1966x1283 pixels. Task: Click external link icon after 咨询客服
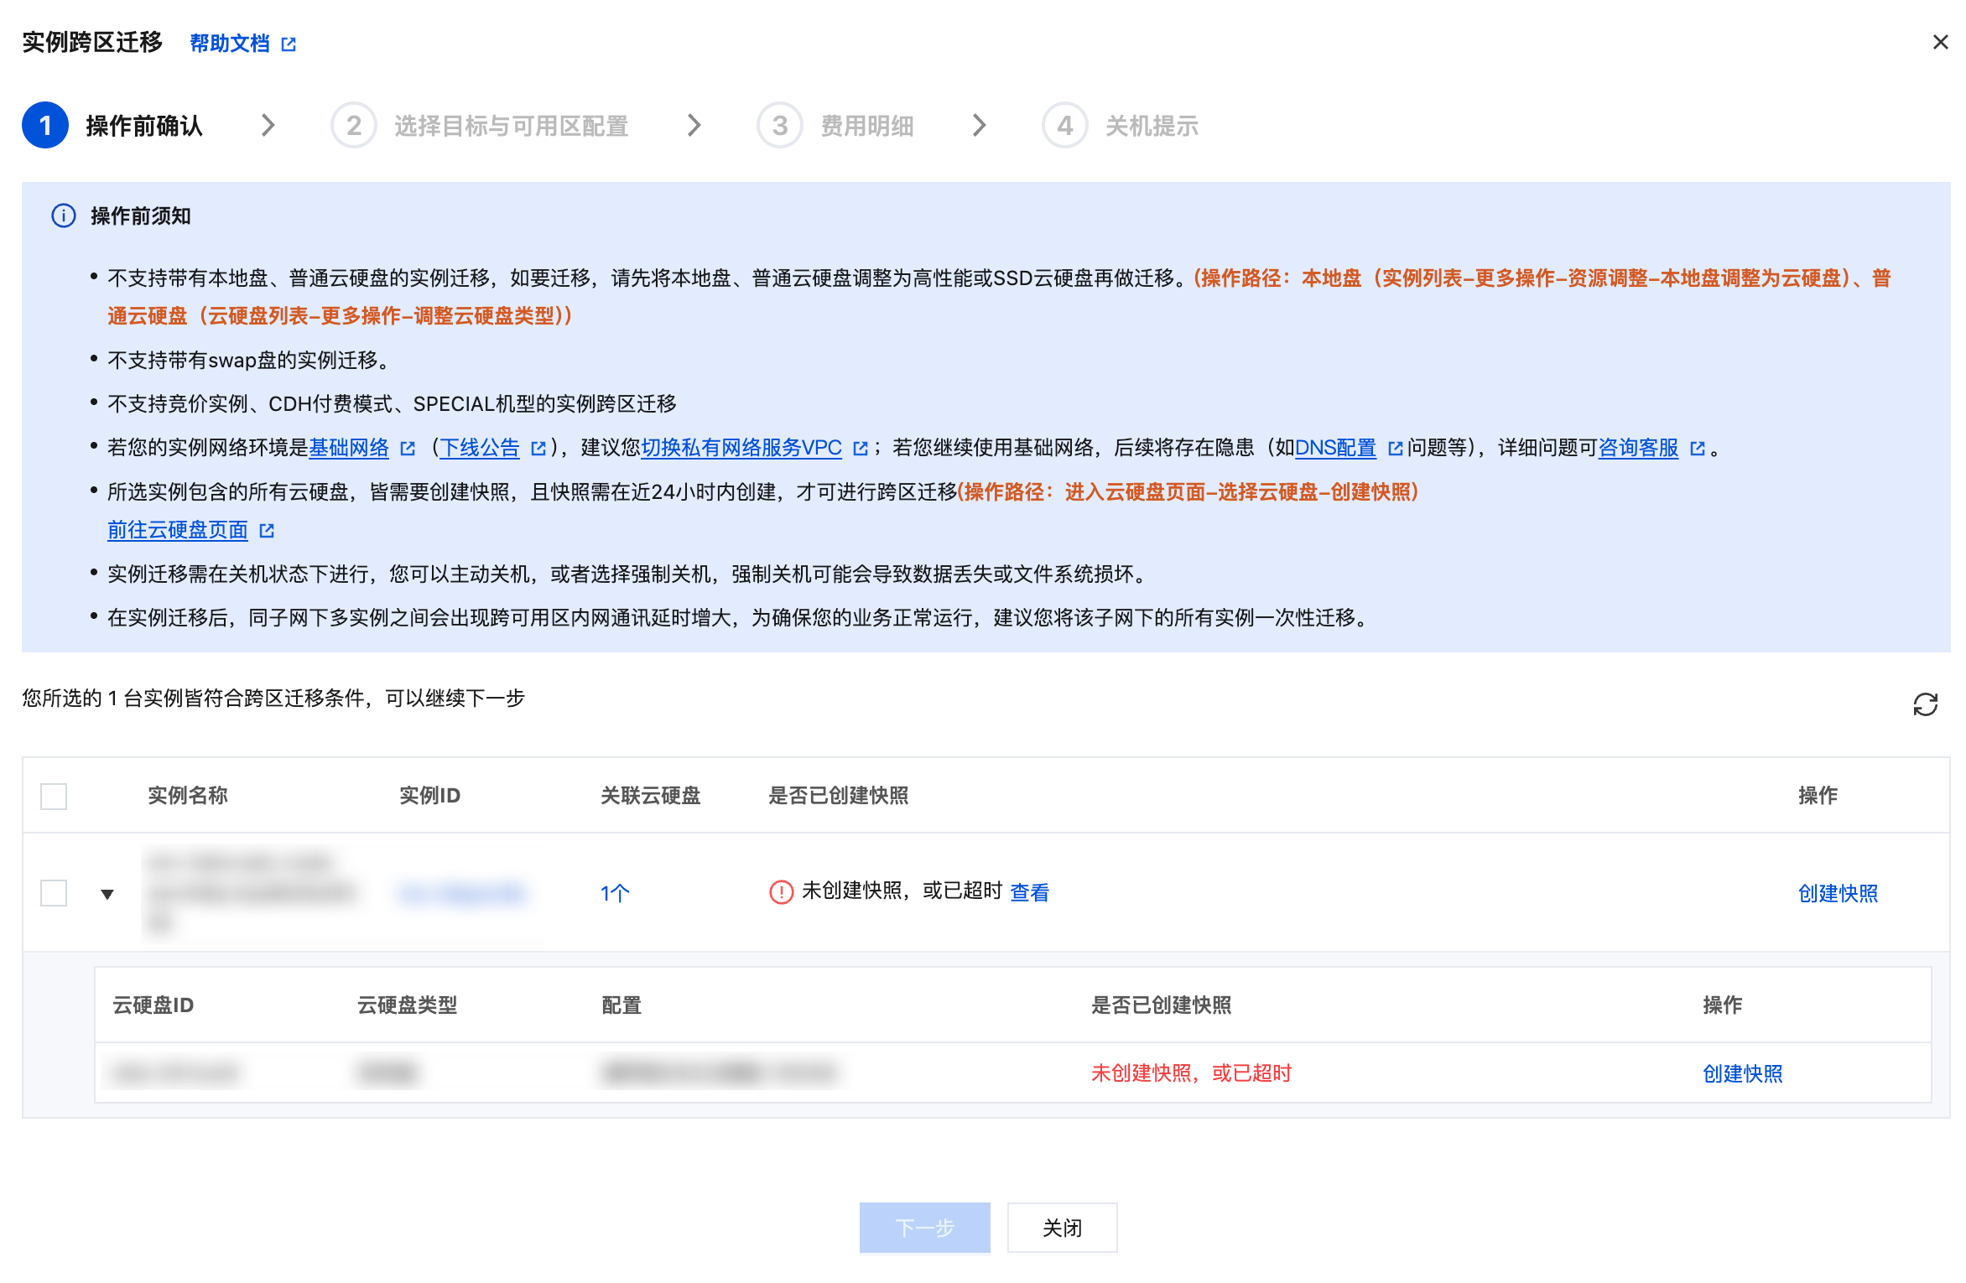click(x=1698, y=449)
